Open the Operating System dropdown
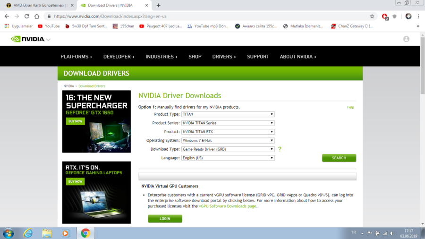425x239 pixels. (228, 140)
